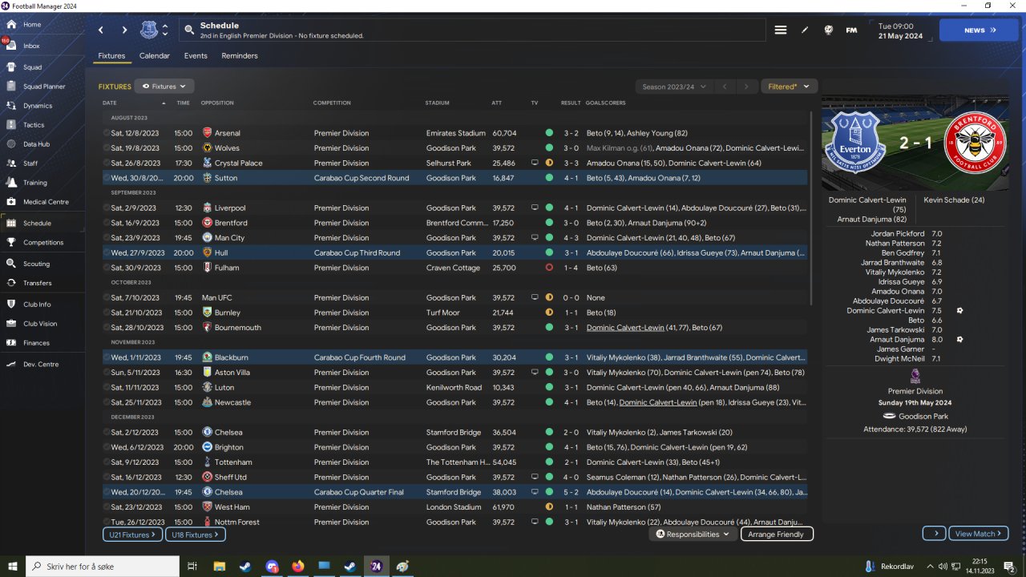
Task: Click the Fulham result 1 - 4
Action: tap(571, 268)
